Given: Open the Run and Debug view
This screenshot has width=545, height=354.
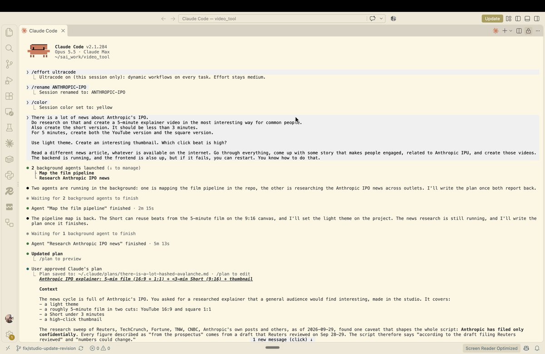Looking at the screenshot, I should point(9,80).
